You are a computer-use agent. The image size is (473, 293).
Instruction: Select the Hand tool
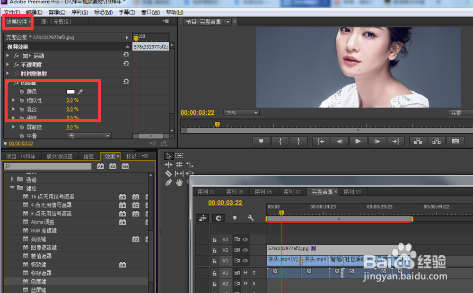(x=179, y=182)
